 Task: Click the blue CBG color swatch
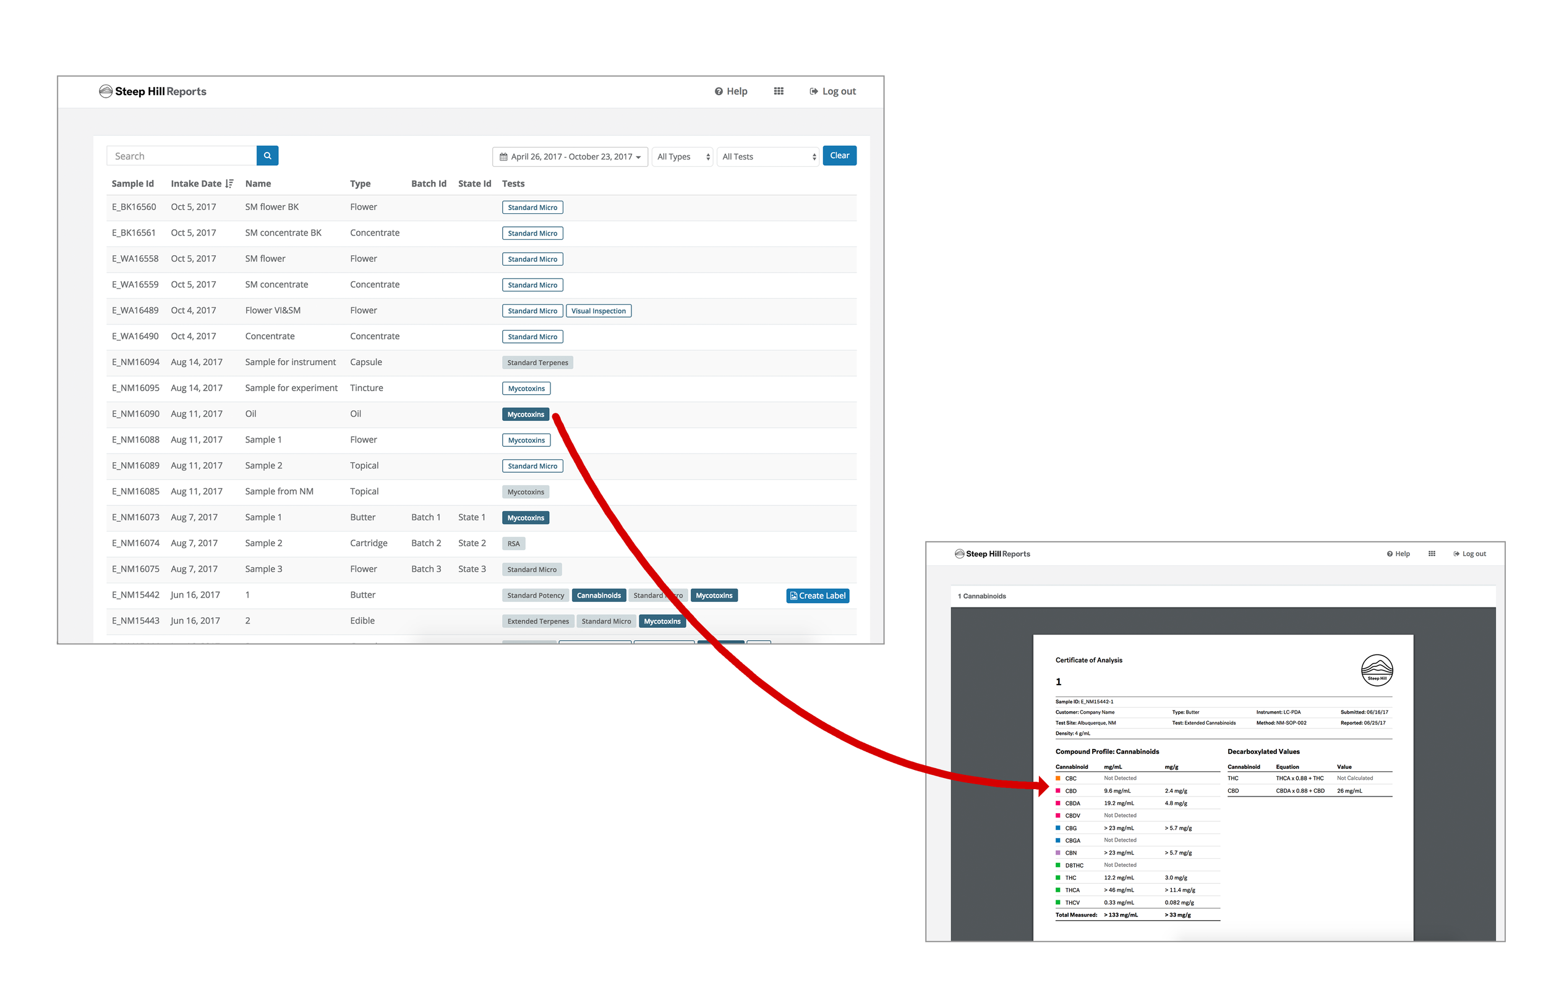pos(1058,828)
